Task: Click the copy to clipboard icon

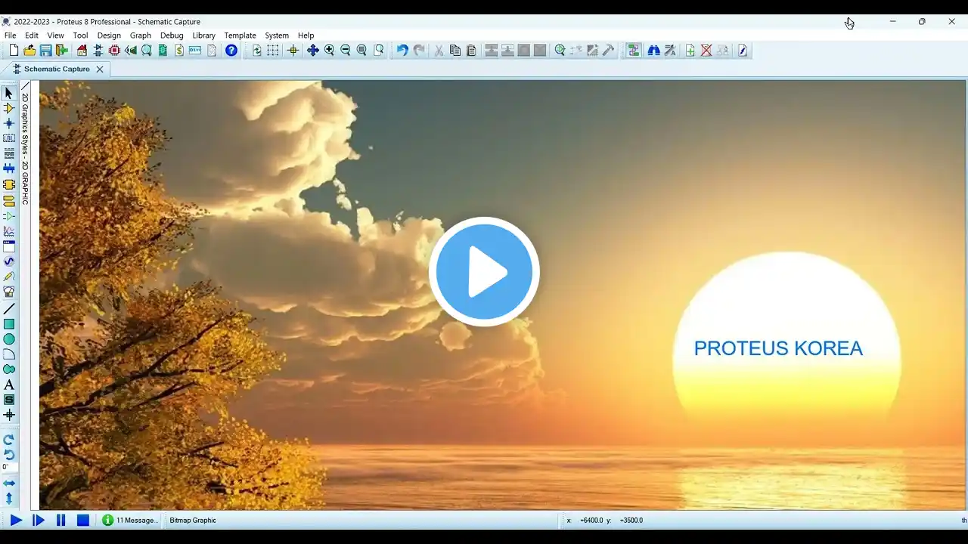Action: tap(455, 51)
